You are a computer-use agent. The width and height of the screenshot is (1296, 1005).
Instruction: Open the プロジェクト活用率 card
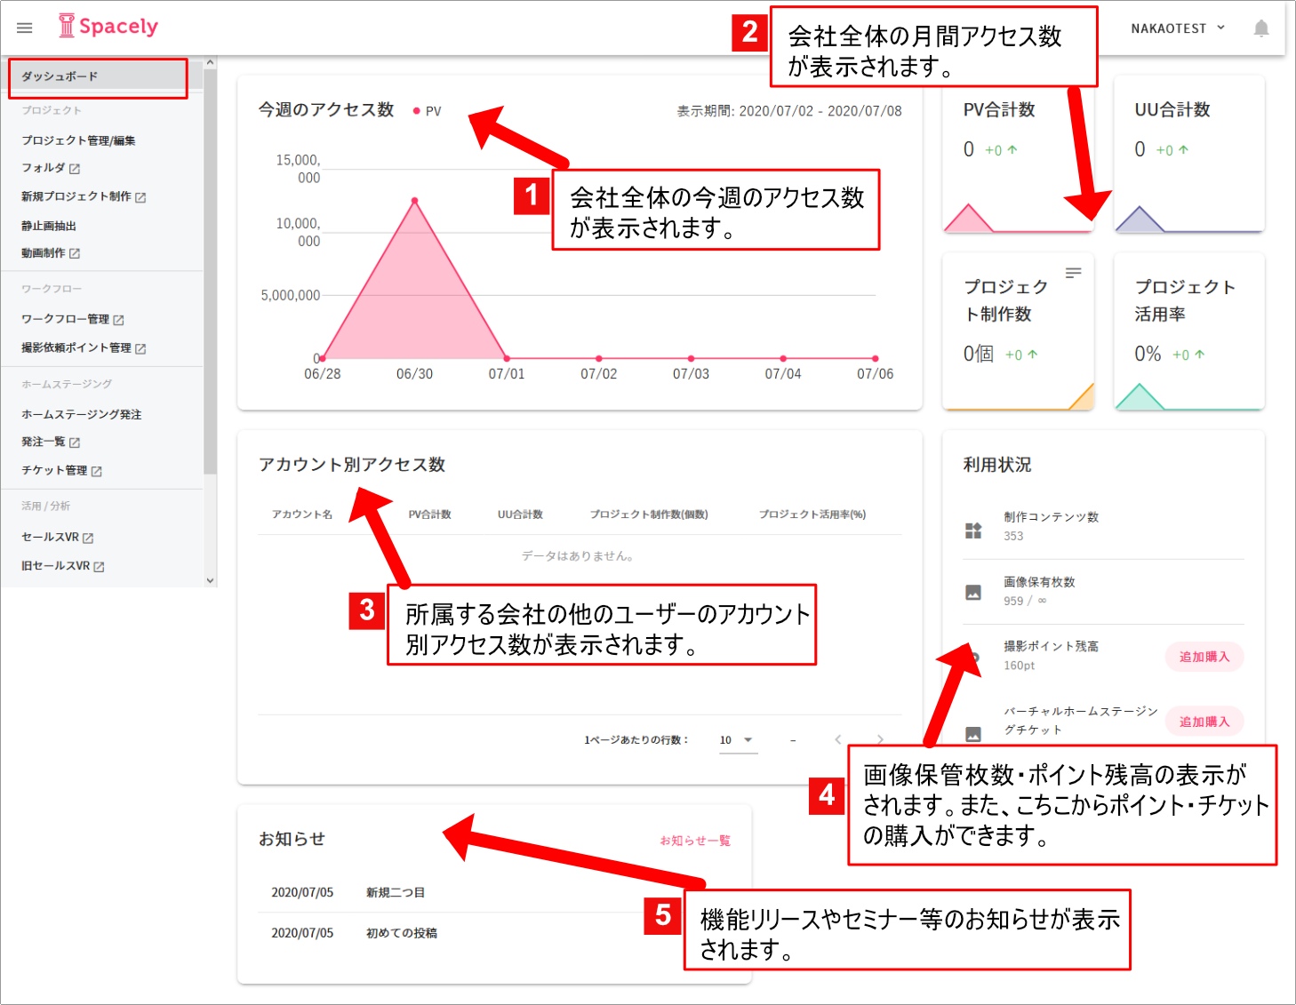[x=1189, y=332]
